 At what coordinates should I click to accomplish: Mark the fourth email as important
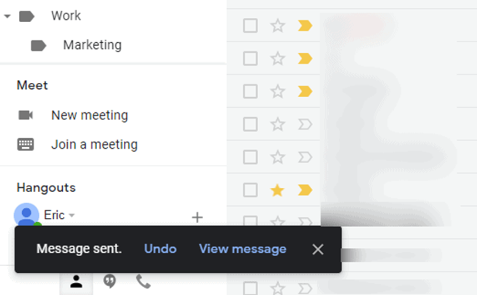[305, 124]
